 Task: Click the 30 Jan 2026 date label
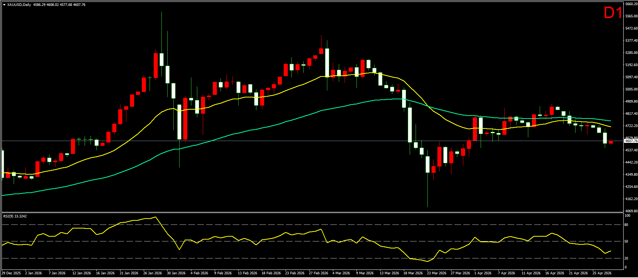tap(176, 273)
